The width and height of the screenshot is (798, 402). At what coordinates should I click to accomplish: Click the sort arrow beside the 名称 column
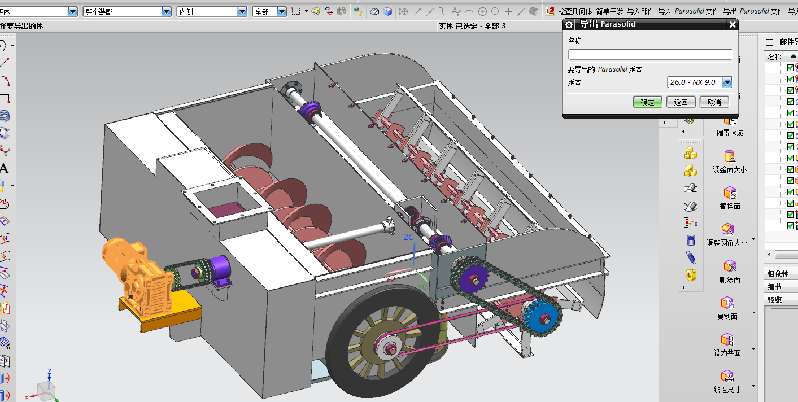792,57
